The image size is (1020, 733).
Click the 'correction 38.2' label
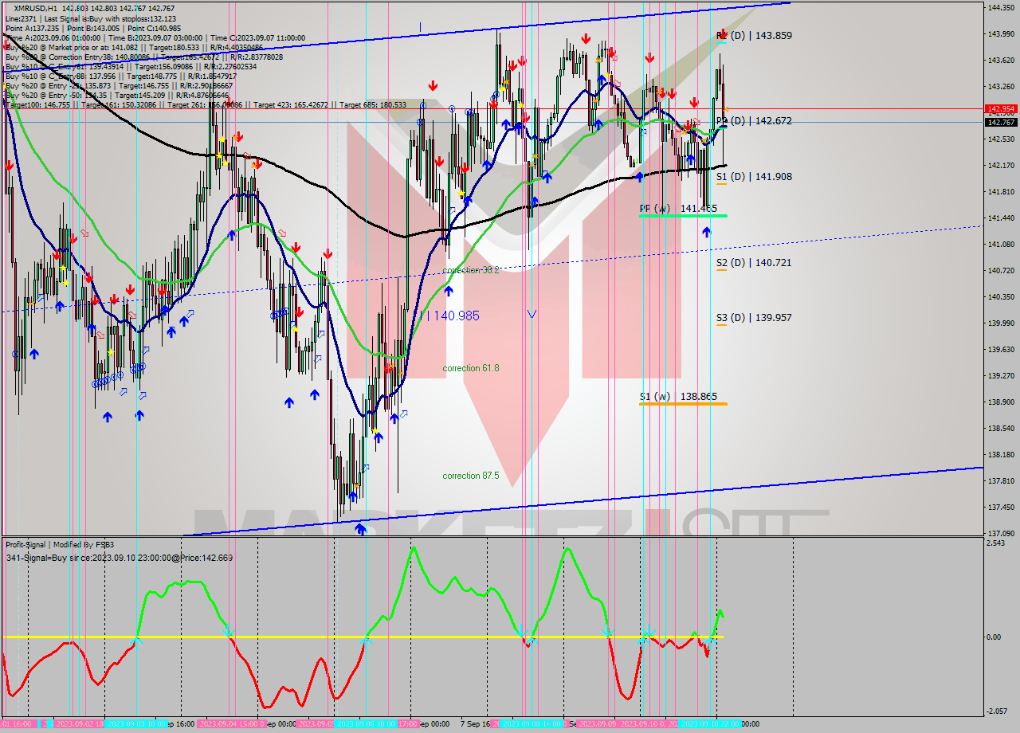(x=471, y=270)
